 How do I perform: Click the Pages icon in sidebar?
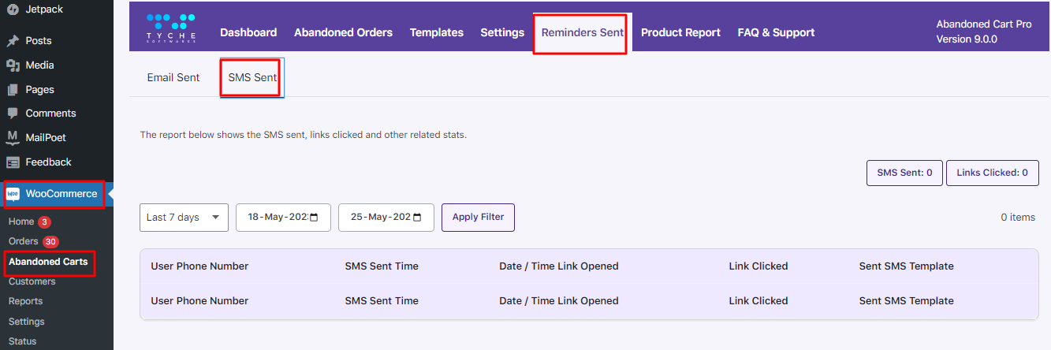13,89
